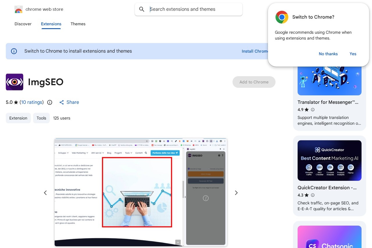Click the ImgSEO eye extension icon
Screen dimensions: 372x248
15,82
